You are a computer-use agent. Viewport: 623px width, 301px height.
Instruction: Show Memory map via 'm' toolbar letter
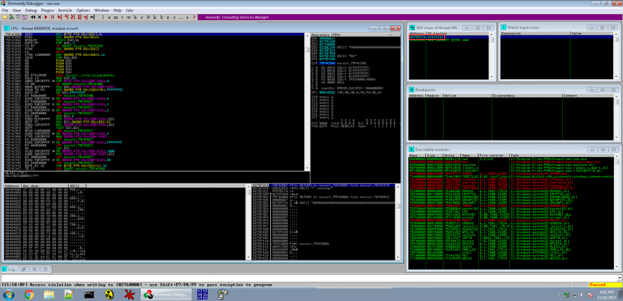[116, 18]
